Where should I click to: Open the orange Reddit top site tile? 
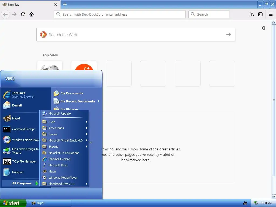click(x=84, y=66)
